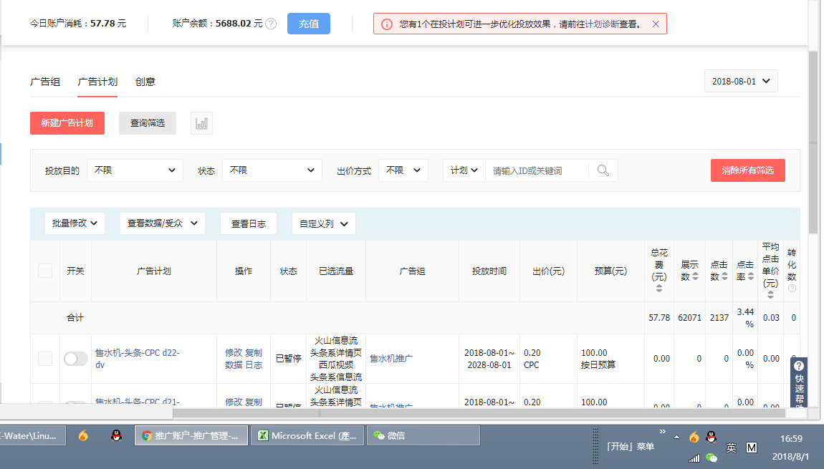Image resolution: width=824 pixels, height=469 pixels.
Task: Follow the 计划诊断 link in the alert
Action: point(602,24)
